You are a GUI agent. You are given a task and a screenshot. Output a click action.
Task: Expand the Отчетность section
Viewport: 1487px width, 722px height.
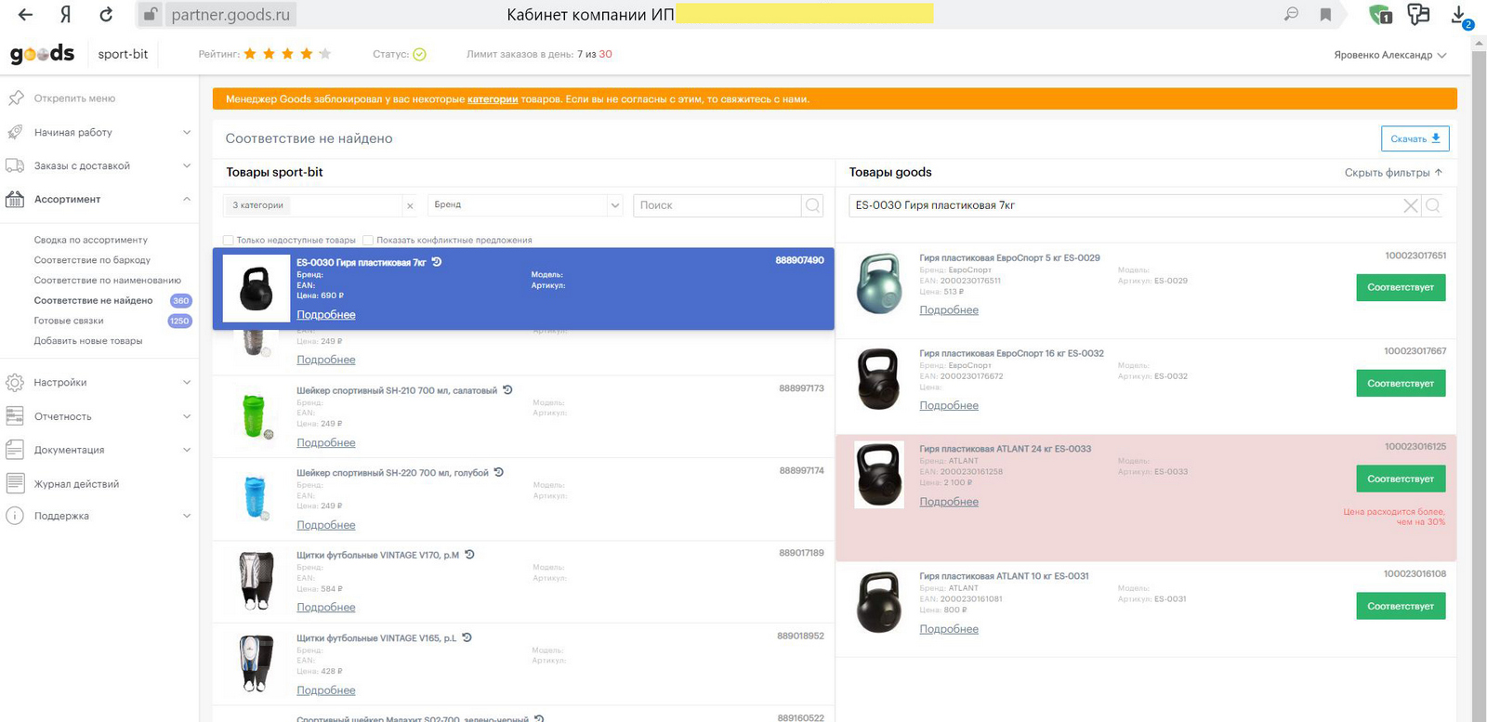click(x=187, y=416)
